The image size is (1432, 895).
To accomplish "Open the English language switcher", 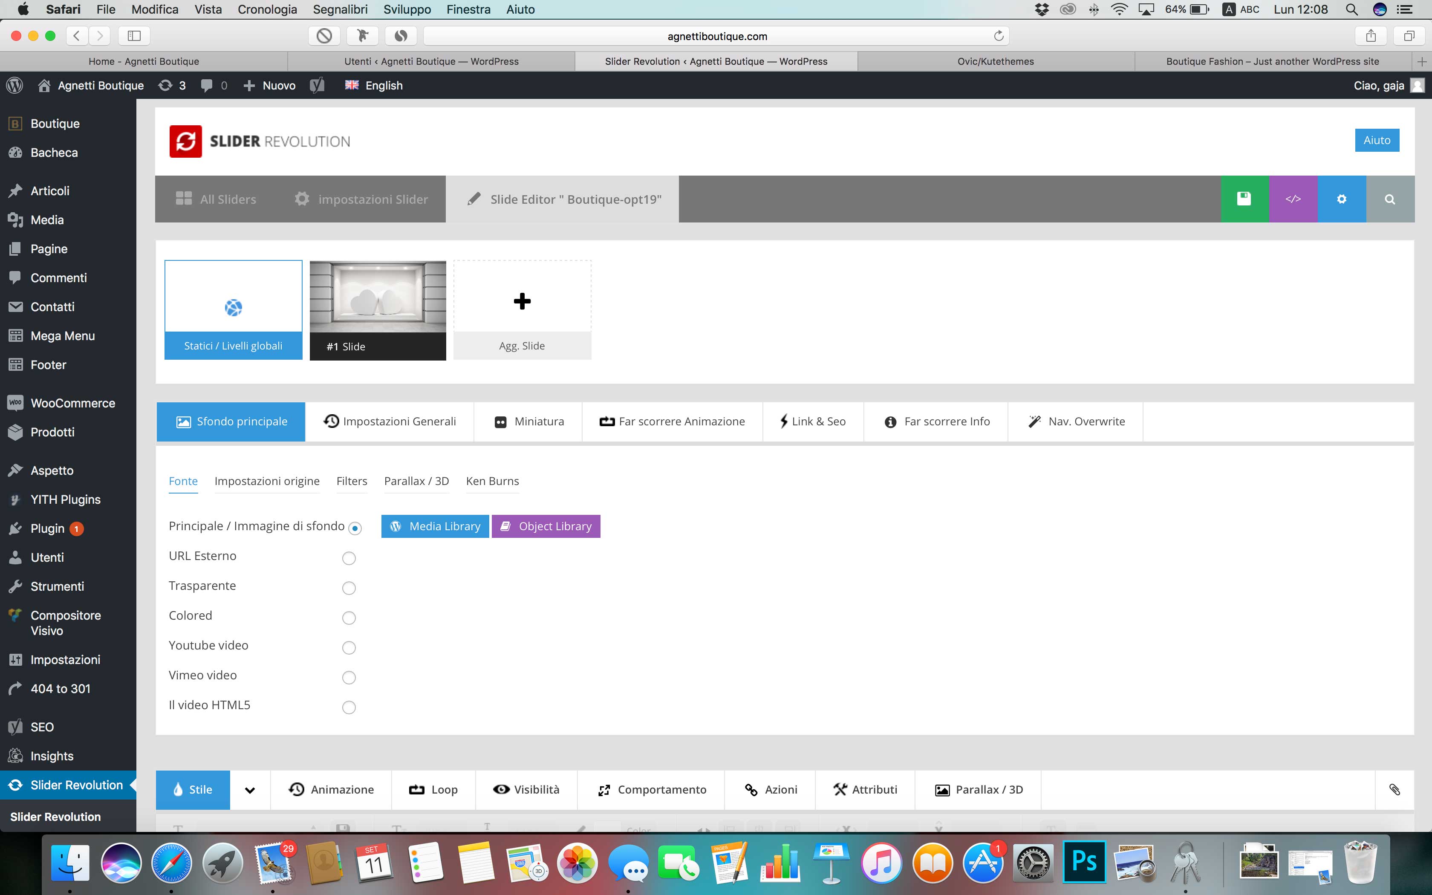I will click(x=373, y=85).
